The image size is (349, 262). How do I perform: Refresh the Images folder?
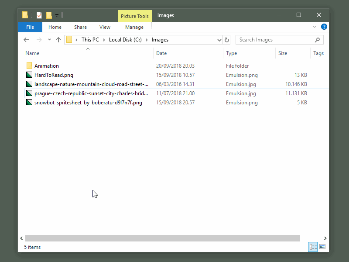pyautogui.click(x=226, y=40)
